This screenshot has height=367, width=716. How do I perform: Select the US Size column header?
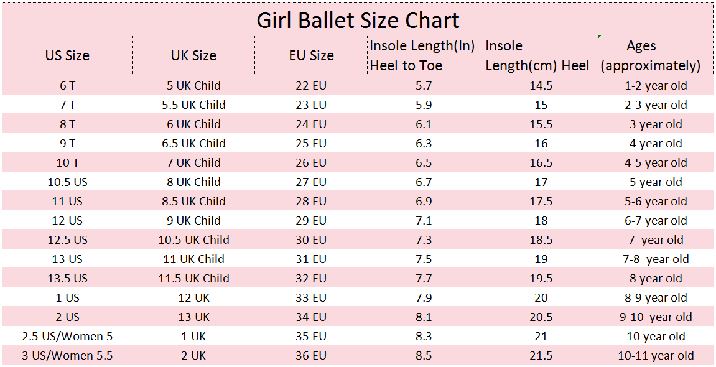coord(67,55)
